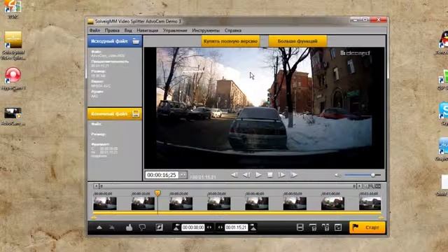Select SolveigMM Video Splitter desktop shortcut
448x252 pixels.
pos(13,45)
